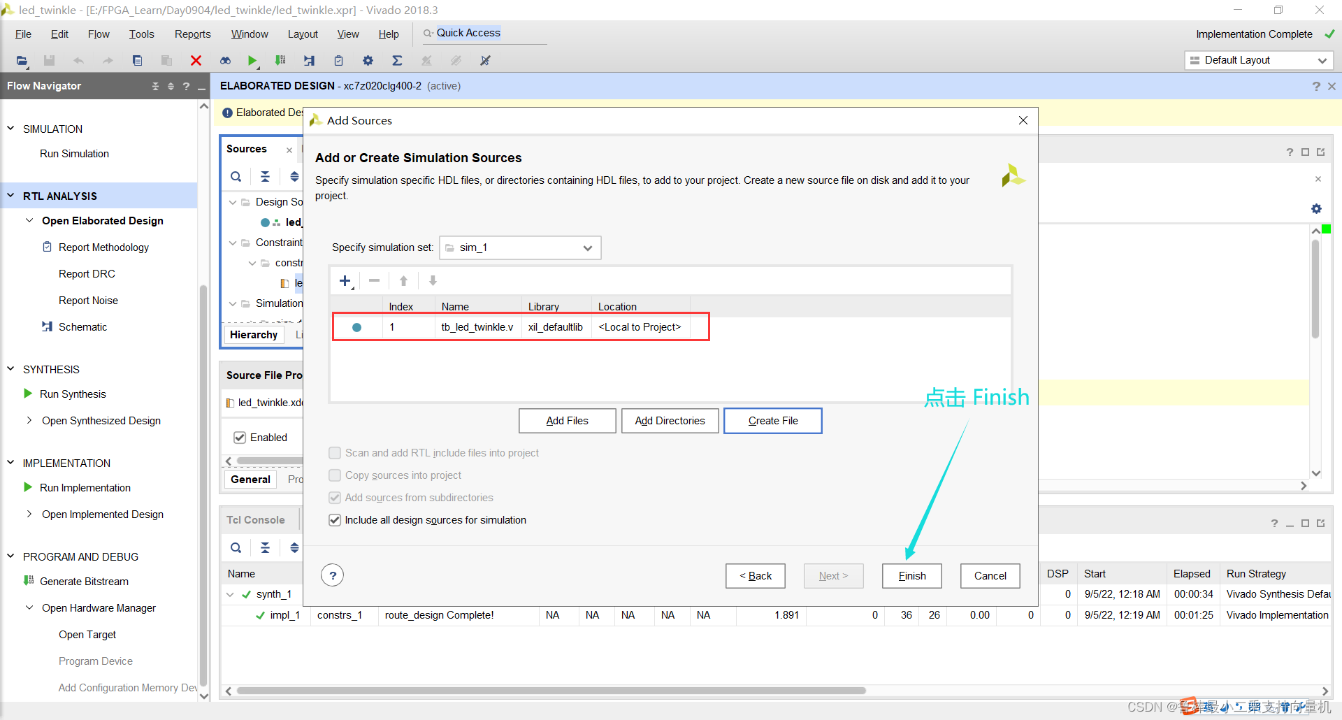Screen dimensions: 1342x720
Task: Click the Open Project toolbar icon
Action: [x=22, y=61]
